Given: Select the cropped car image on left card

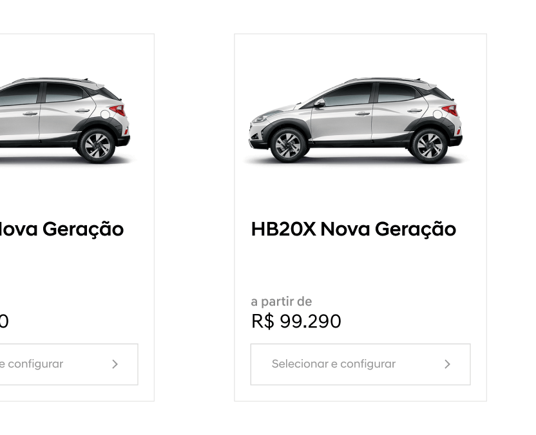Looking at the screenshot, I should (64, 120).
